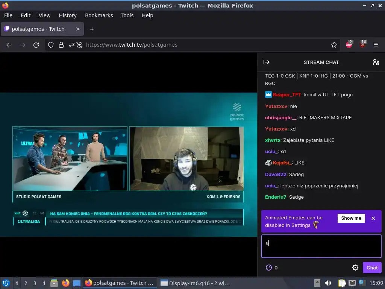This screenshot has height=289, width=385.
Task: Open clipboard manager tray icon
Action: coord(342,283)
